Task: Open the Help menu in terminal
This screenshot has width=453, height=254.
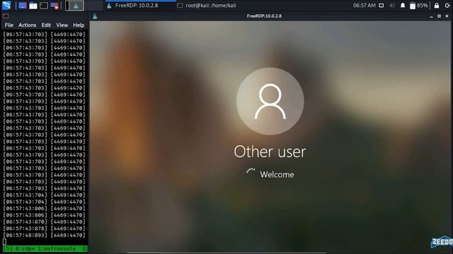Action: 79,25
